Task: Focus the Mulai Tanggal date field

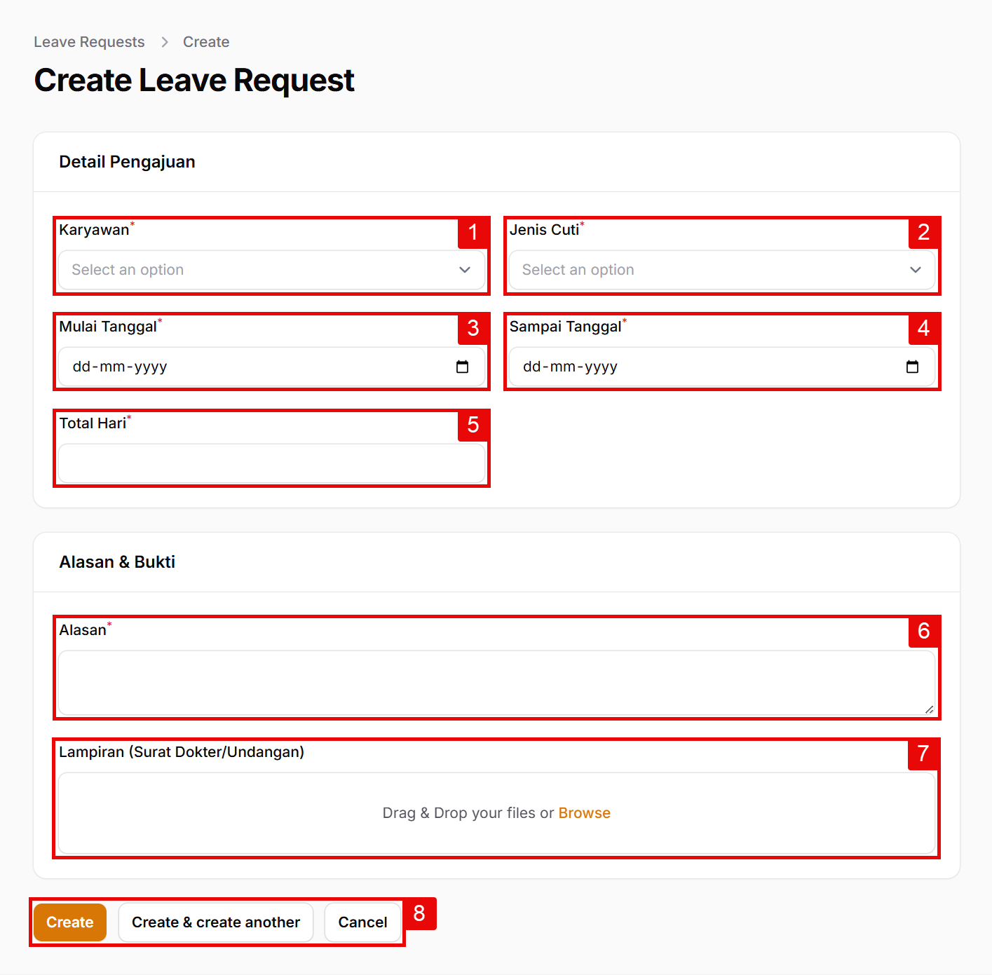Action: pos(252,367)
